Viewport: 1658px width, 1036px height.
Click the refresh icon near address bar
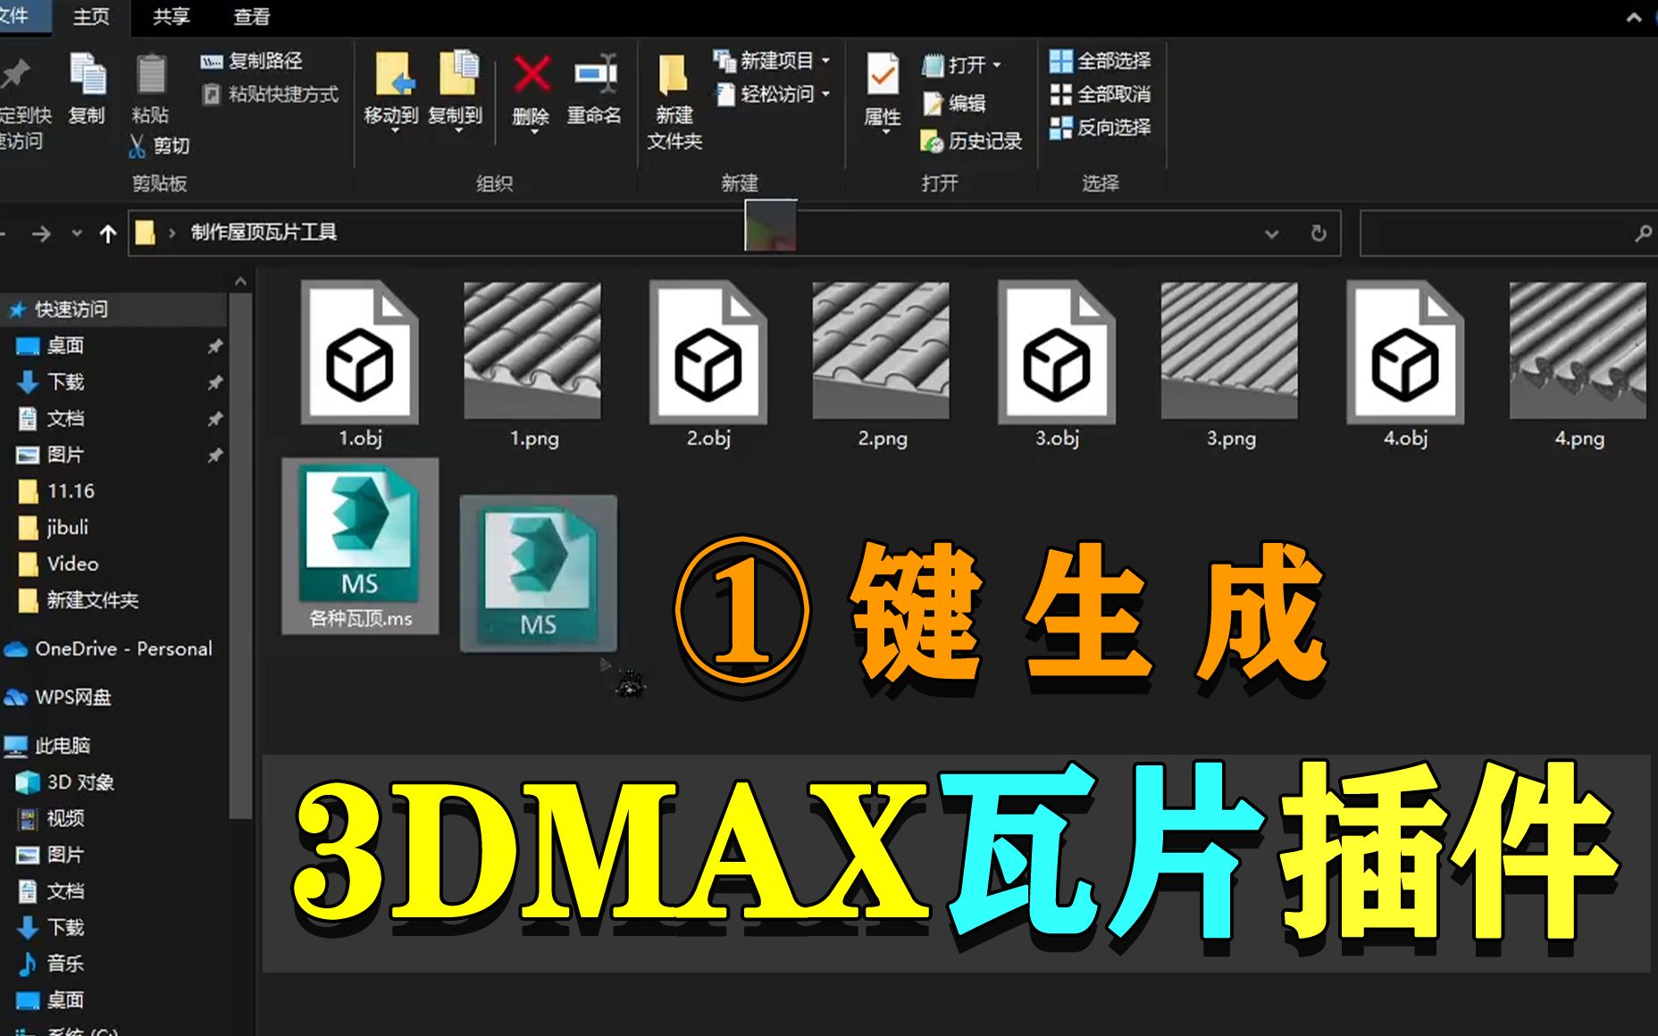1319,233
